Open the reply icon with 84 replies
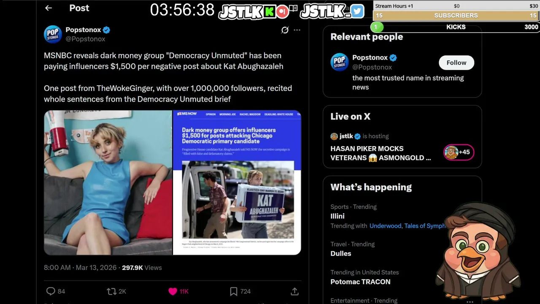 click(x=51, y=291)
